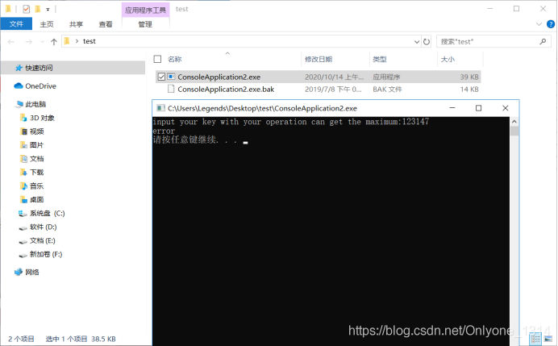Screen dimensions: 558x346
Task: Open 快速访问 in navigation pane
Action: coord(39,68)
